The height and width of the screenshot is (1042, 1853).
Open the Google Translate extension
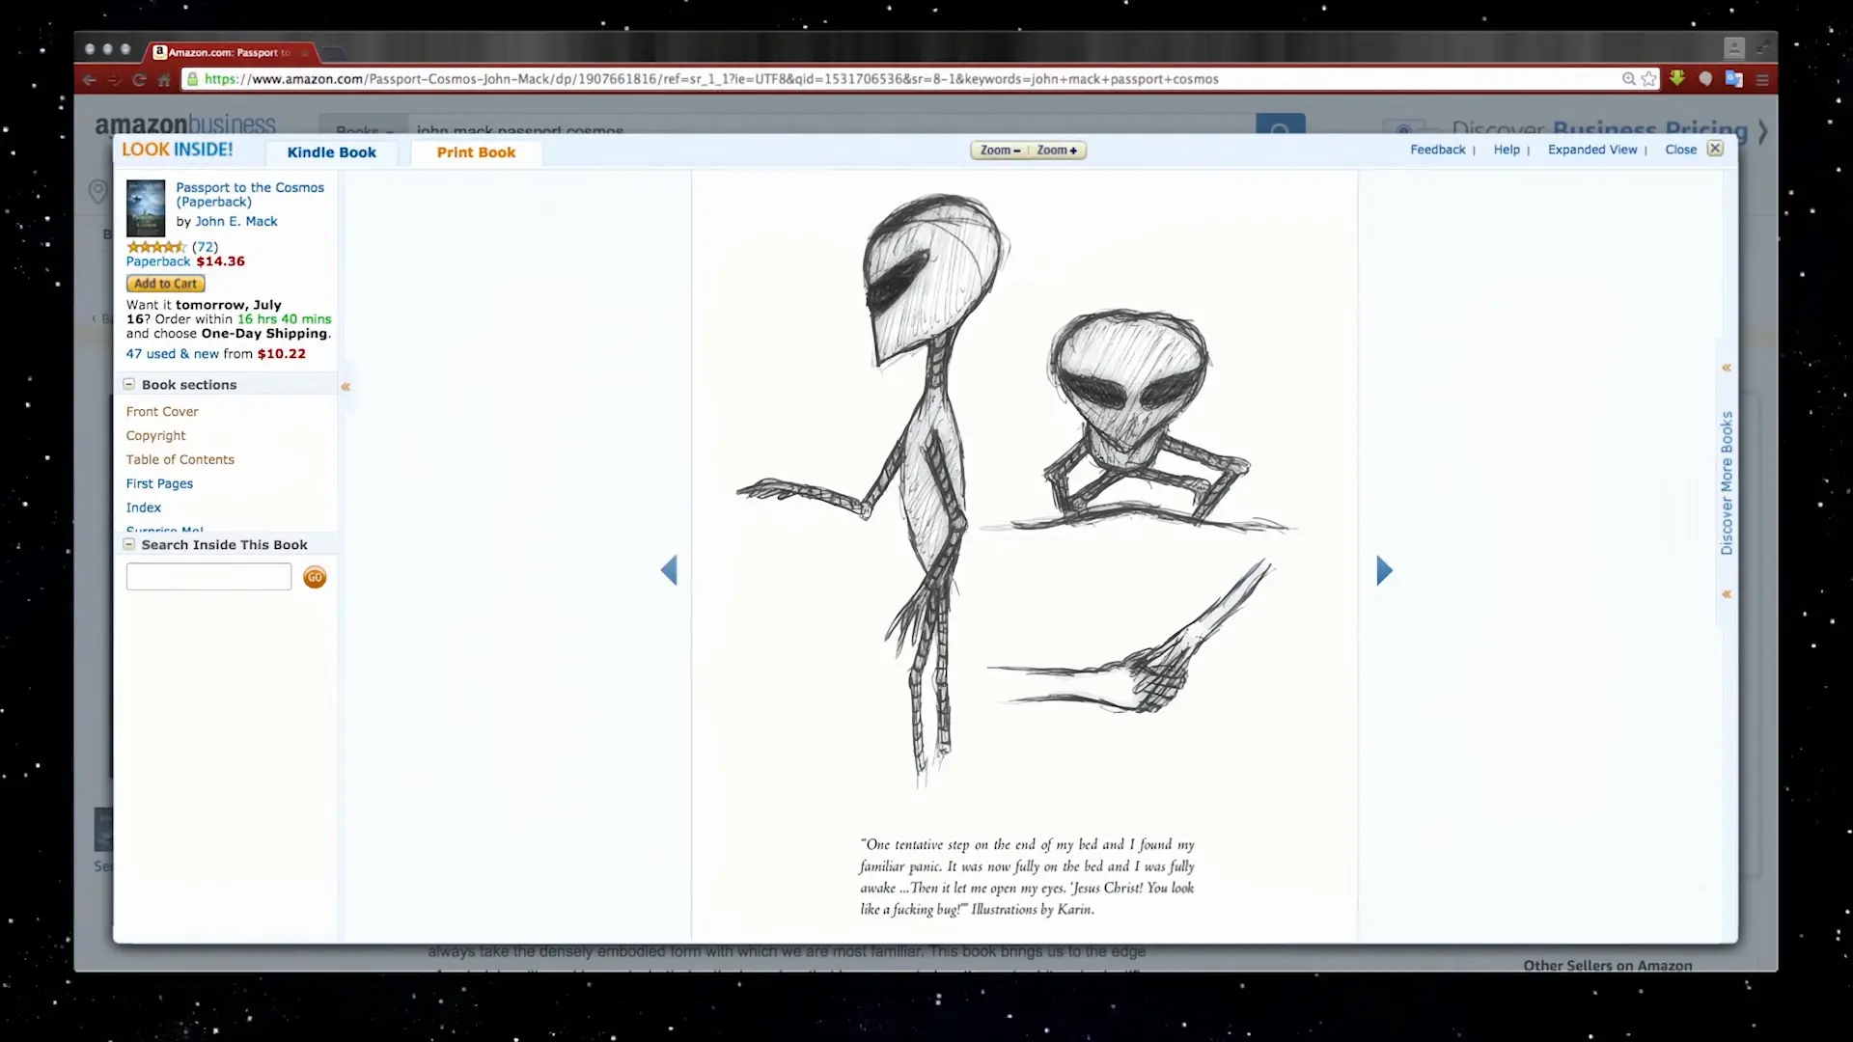click(1733, 79)
